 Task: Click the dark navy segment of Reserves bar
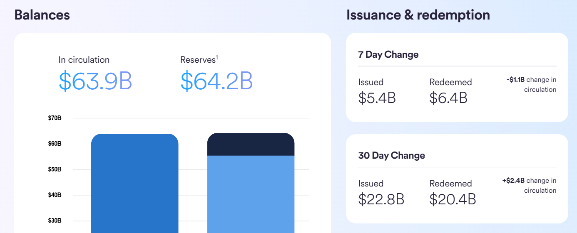tap(251, 145)
